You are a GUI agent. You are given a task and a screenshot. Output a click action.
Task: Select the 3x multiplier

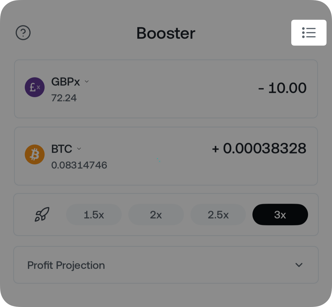(280, 215)
